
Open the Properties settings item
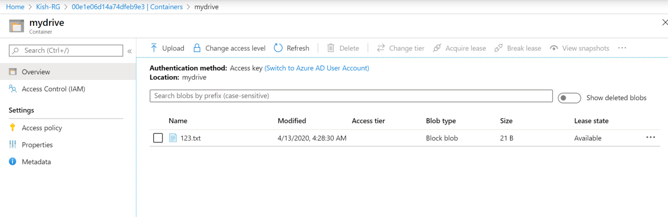(37, 145)
